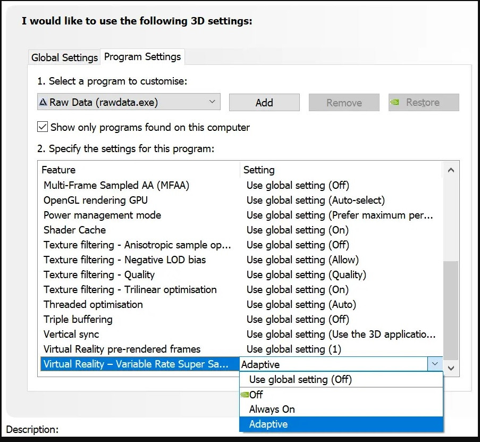Click the Feature column header
This screenshot has height=442, width=480.
[58, 170]
